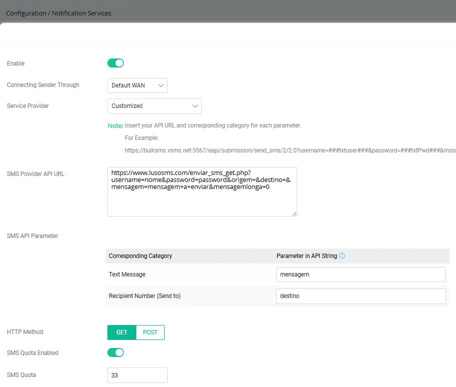Click the green Note label
Screen dimensions: 456x387
click(115, 126)
